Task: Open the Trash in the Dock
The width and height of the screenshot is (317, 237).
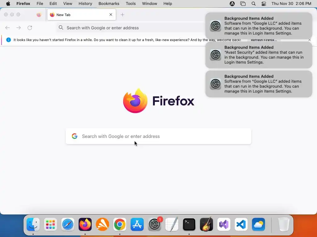Action: (x=284, y=224)
